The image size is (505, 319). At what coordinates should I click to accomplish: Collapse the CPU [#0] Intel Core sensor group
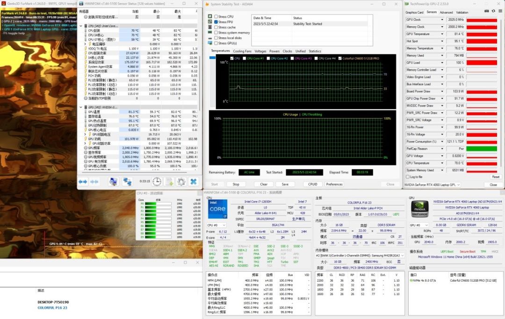80,26
